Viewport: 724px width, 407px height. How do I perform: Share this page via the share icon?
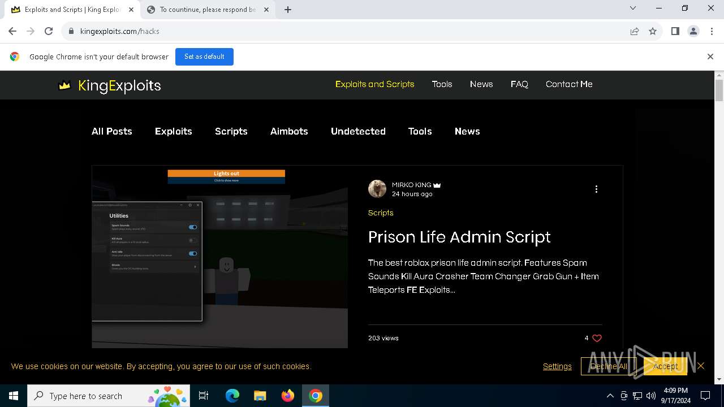tap(635, 31)
